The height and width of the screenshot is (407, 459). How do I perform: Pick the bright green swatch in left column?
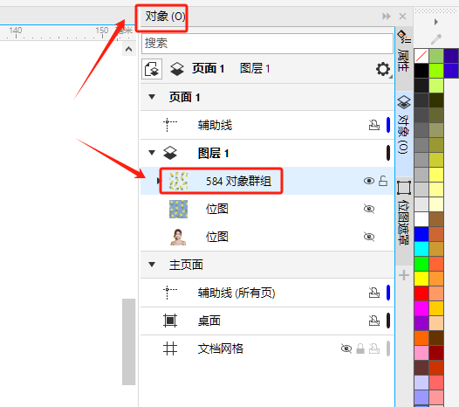click(421, 264)
